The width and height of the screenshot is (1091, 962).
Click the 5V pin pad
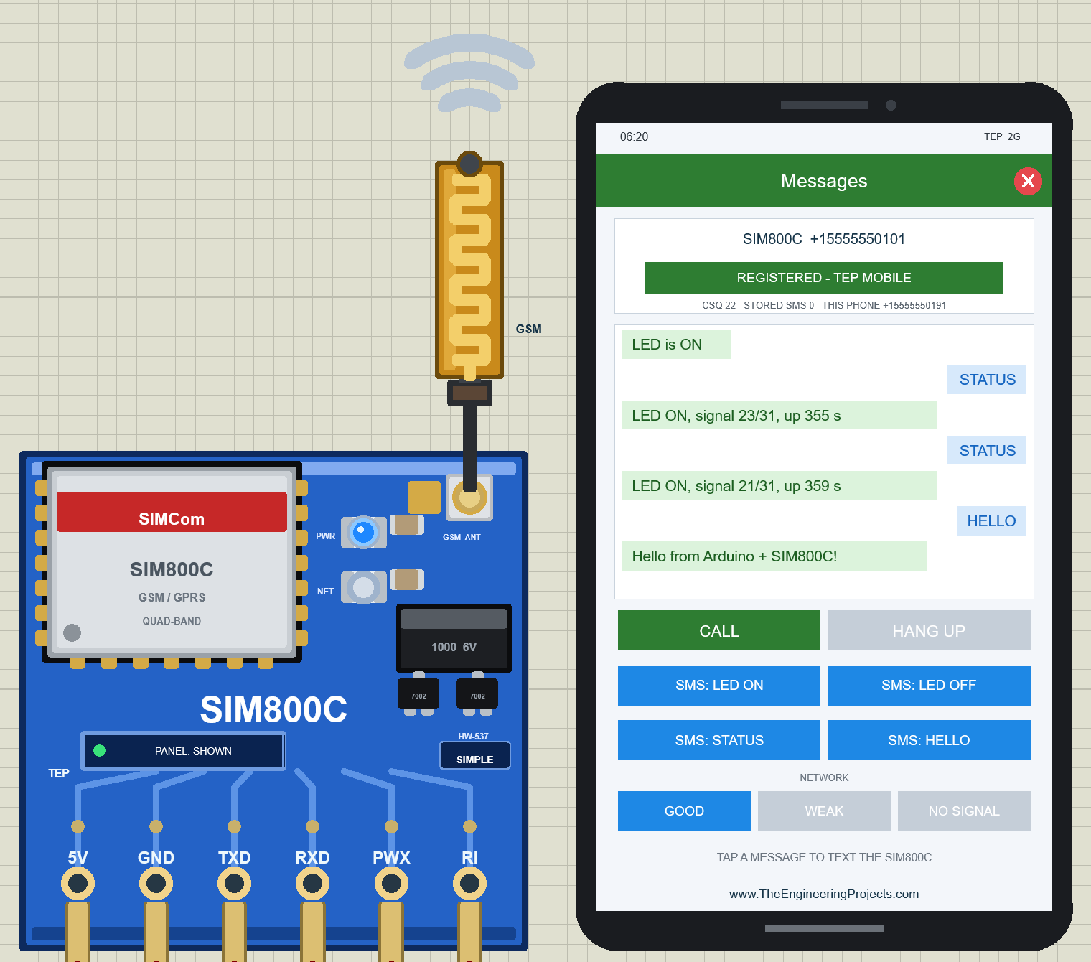pos(78,883)
